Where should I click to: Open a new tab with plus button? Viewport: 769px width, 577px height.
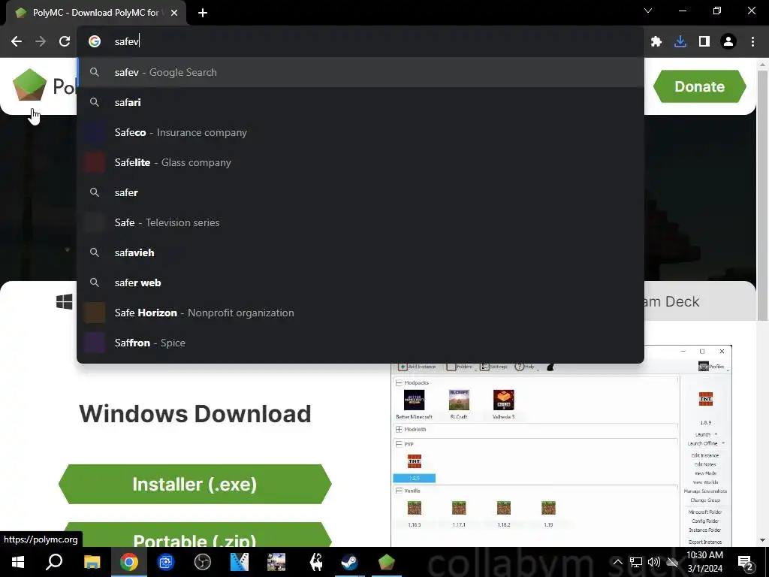(203, 13)
